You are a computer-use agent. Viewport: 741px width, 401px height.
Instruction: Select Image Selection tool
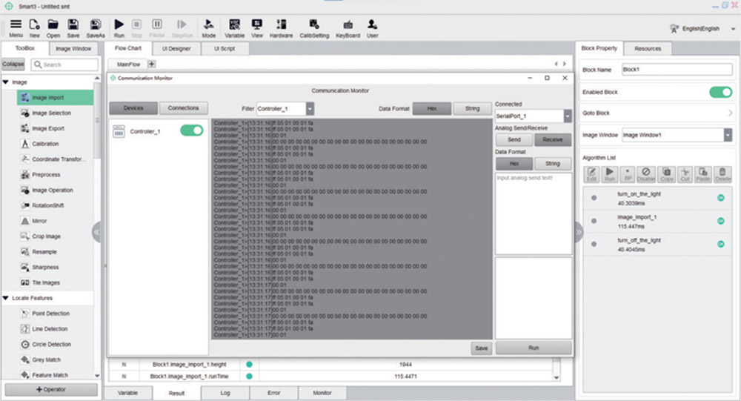[x=52, y=113]
